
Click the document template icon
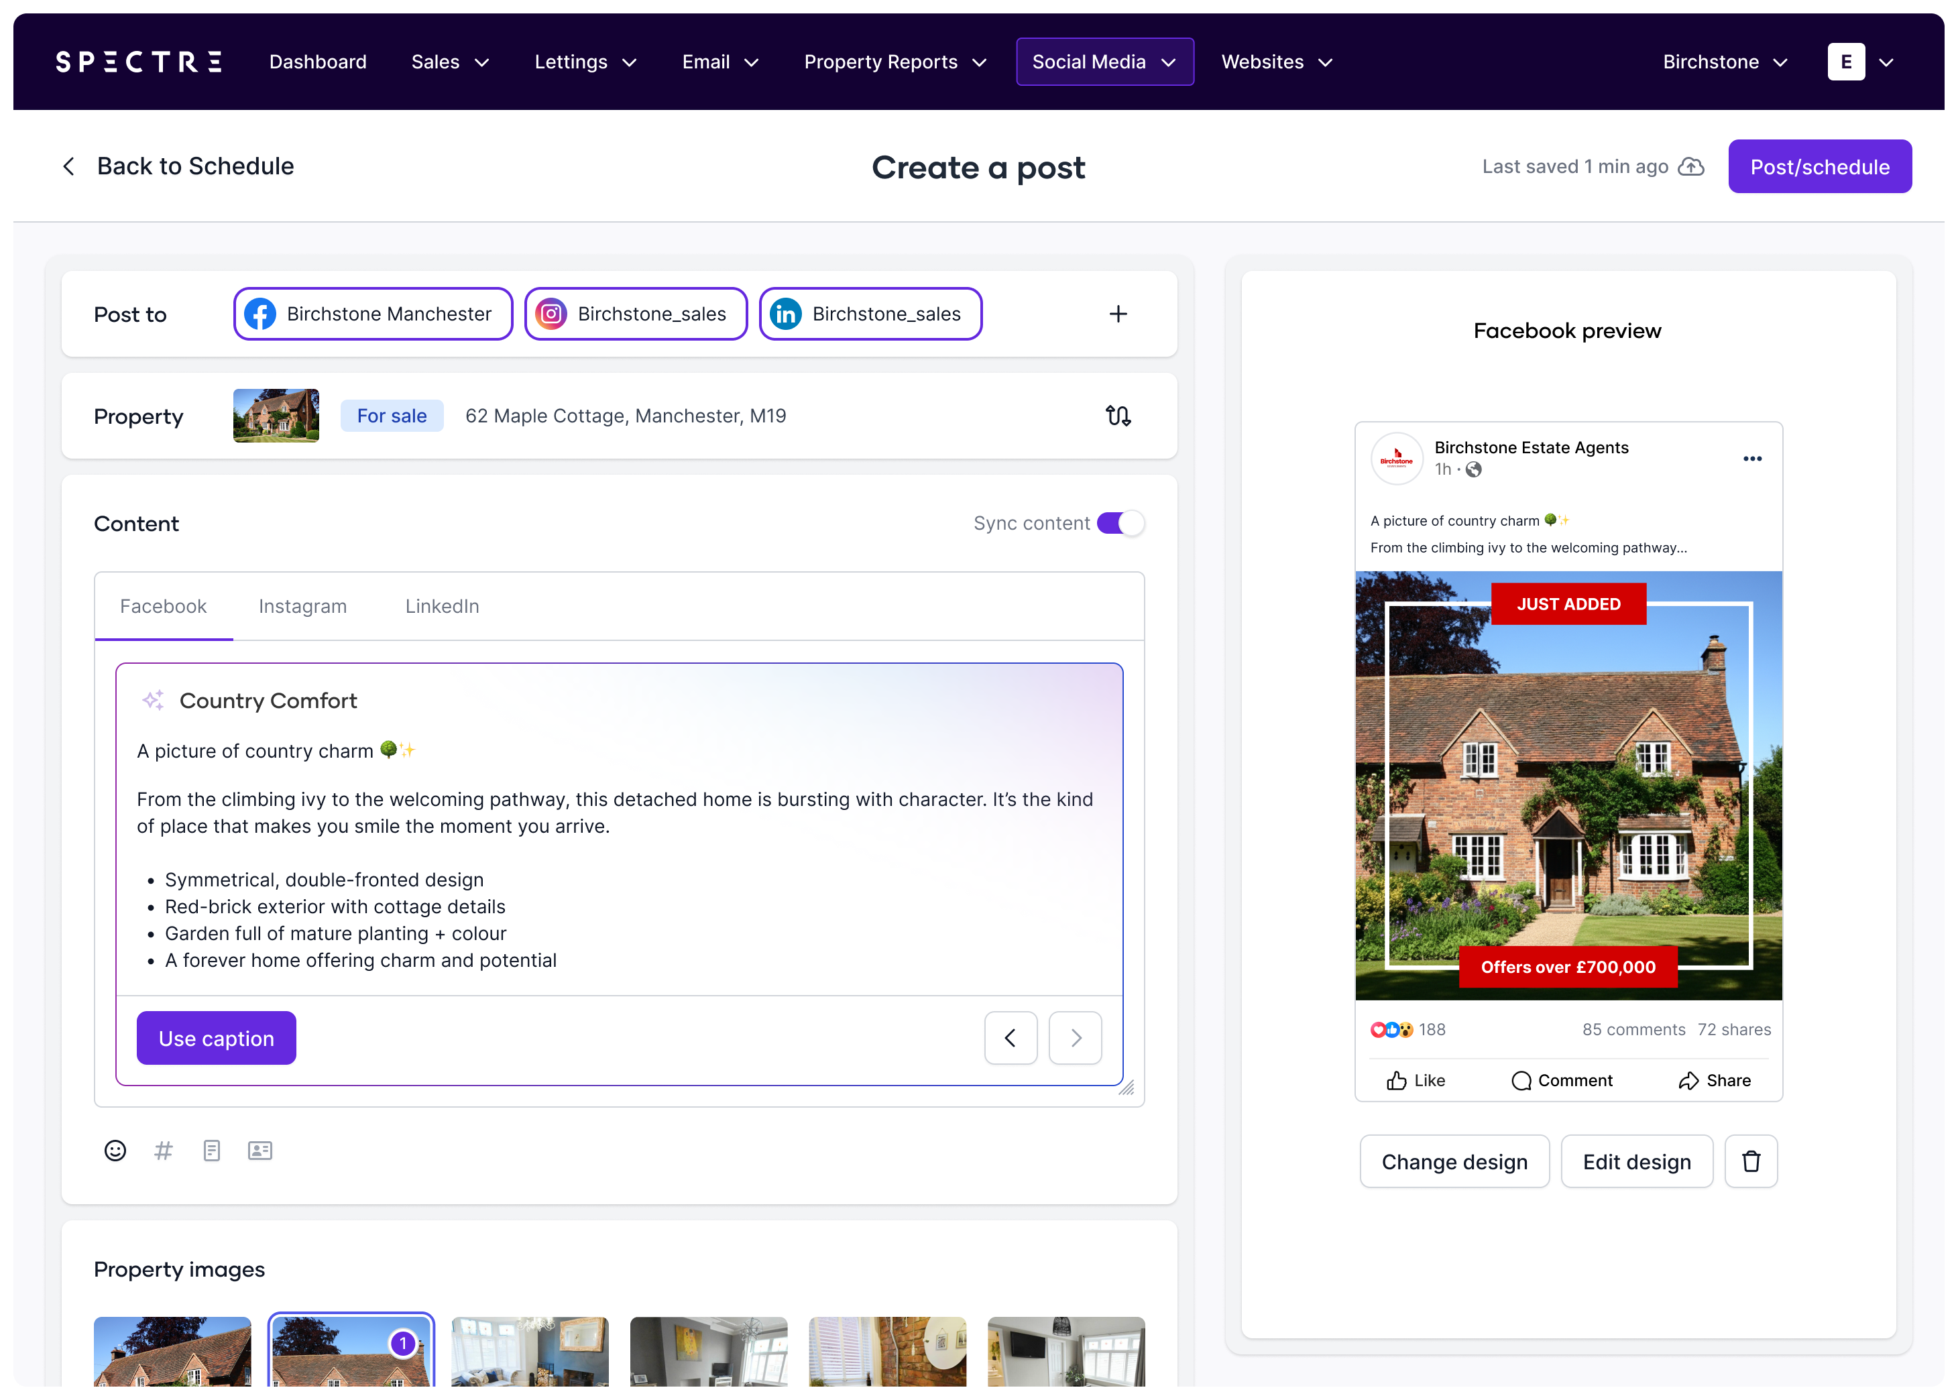coord(211,1150)
